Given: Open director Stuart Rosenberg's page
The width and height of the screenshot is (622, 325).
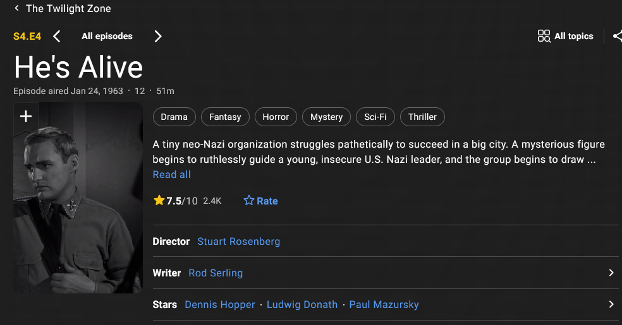Looking at the screenshot, I should [x=238, y=242].
